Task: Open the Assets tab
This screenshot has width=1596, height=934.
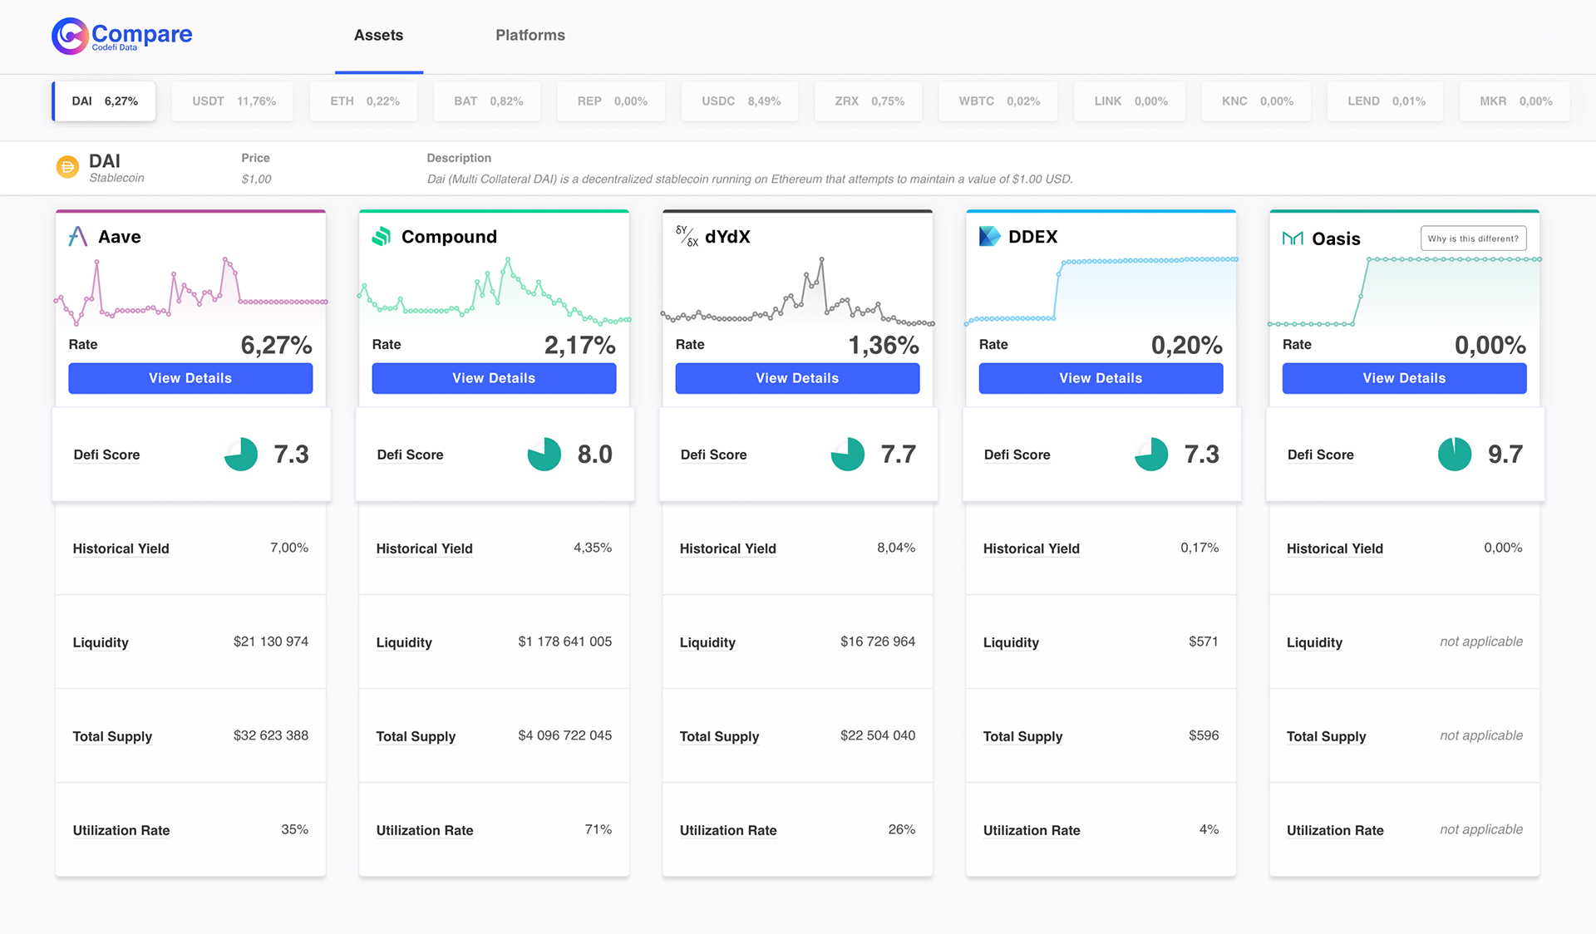Action: pyautogui.click(x=378, y=36)
